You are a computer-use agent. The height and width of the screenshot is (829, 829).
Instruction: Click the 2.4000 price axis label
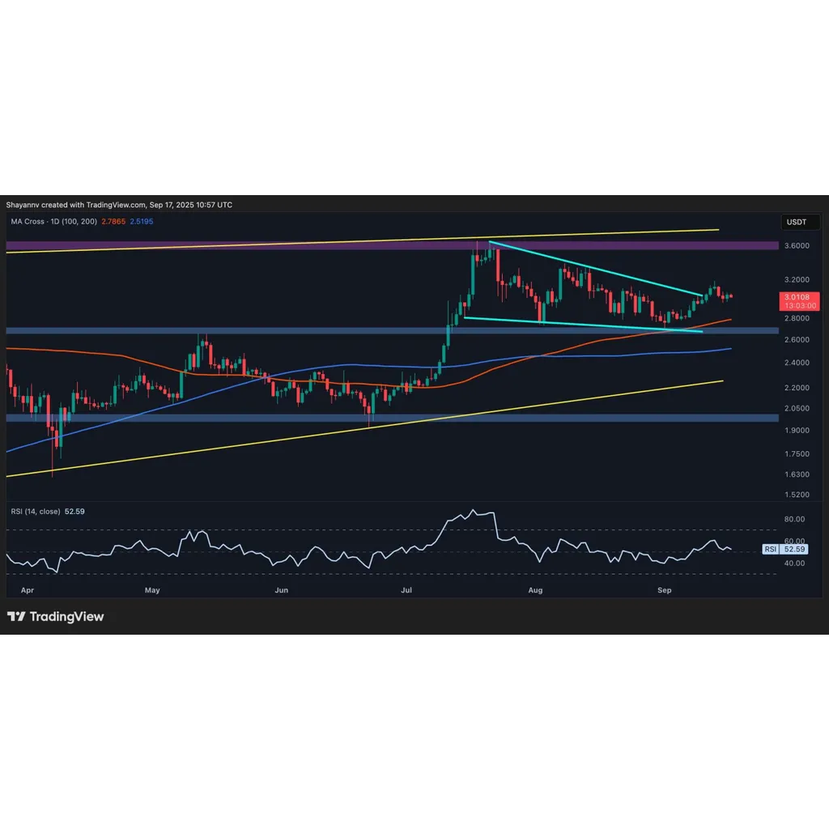tap(797, 363)
